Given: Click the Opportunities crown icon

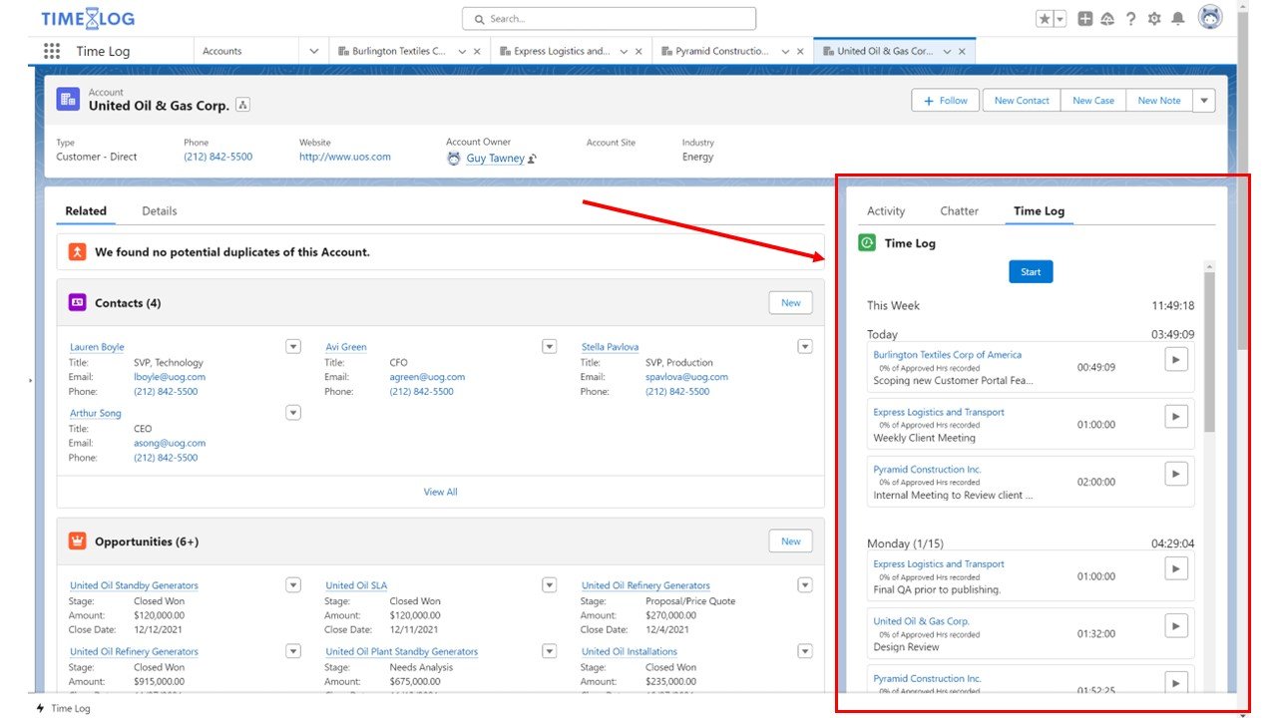Looking at the screenshot, I should click(77, 541).
